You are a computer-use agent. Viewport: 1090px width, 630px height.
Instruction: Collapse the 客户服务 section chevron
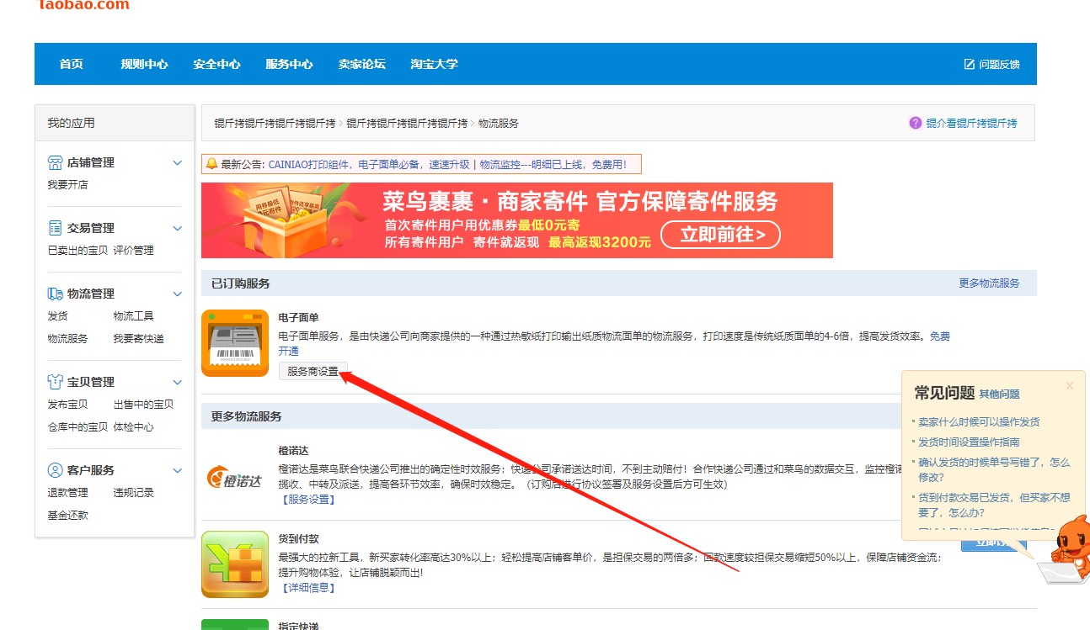tap(177, 470)
